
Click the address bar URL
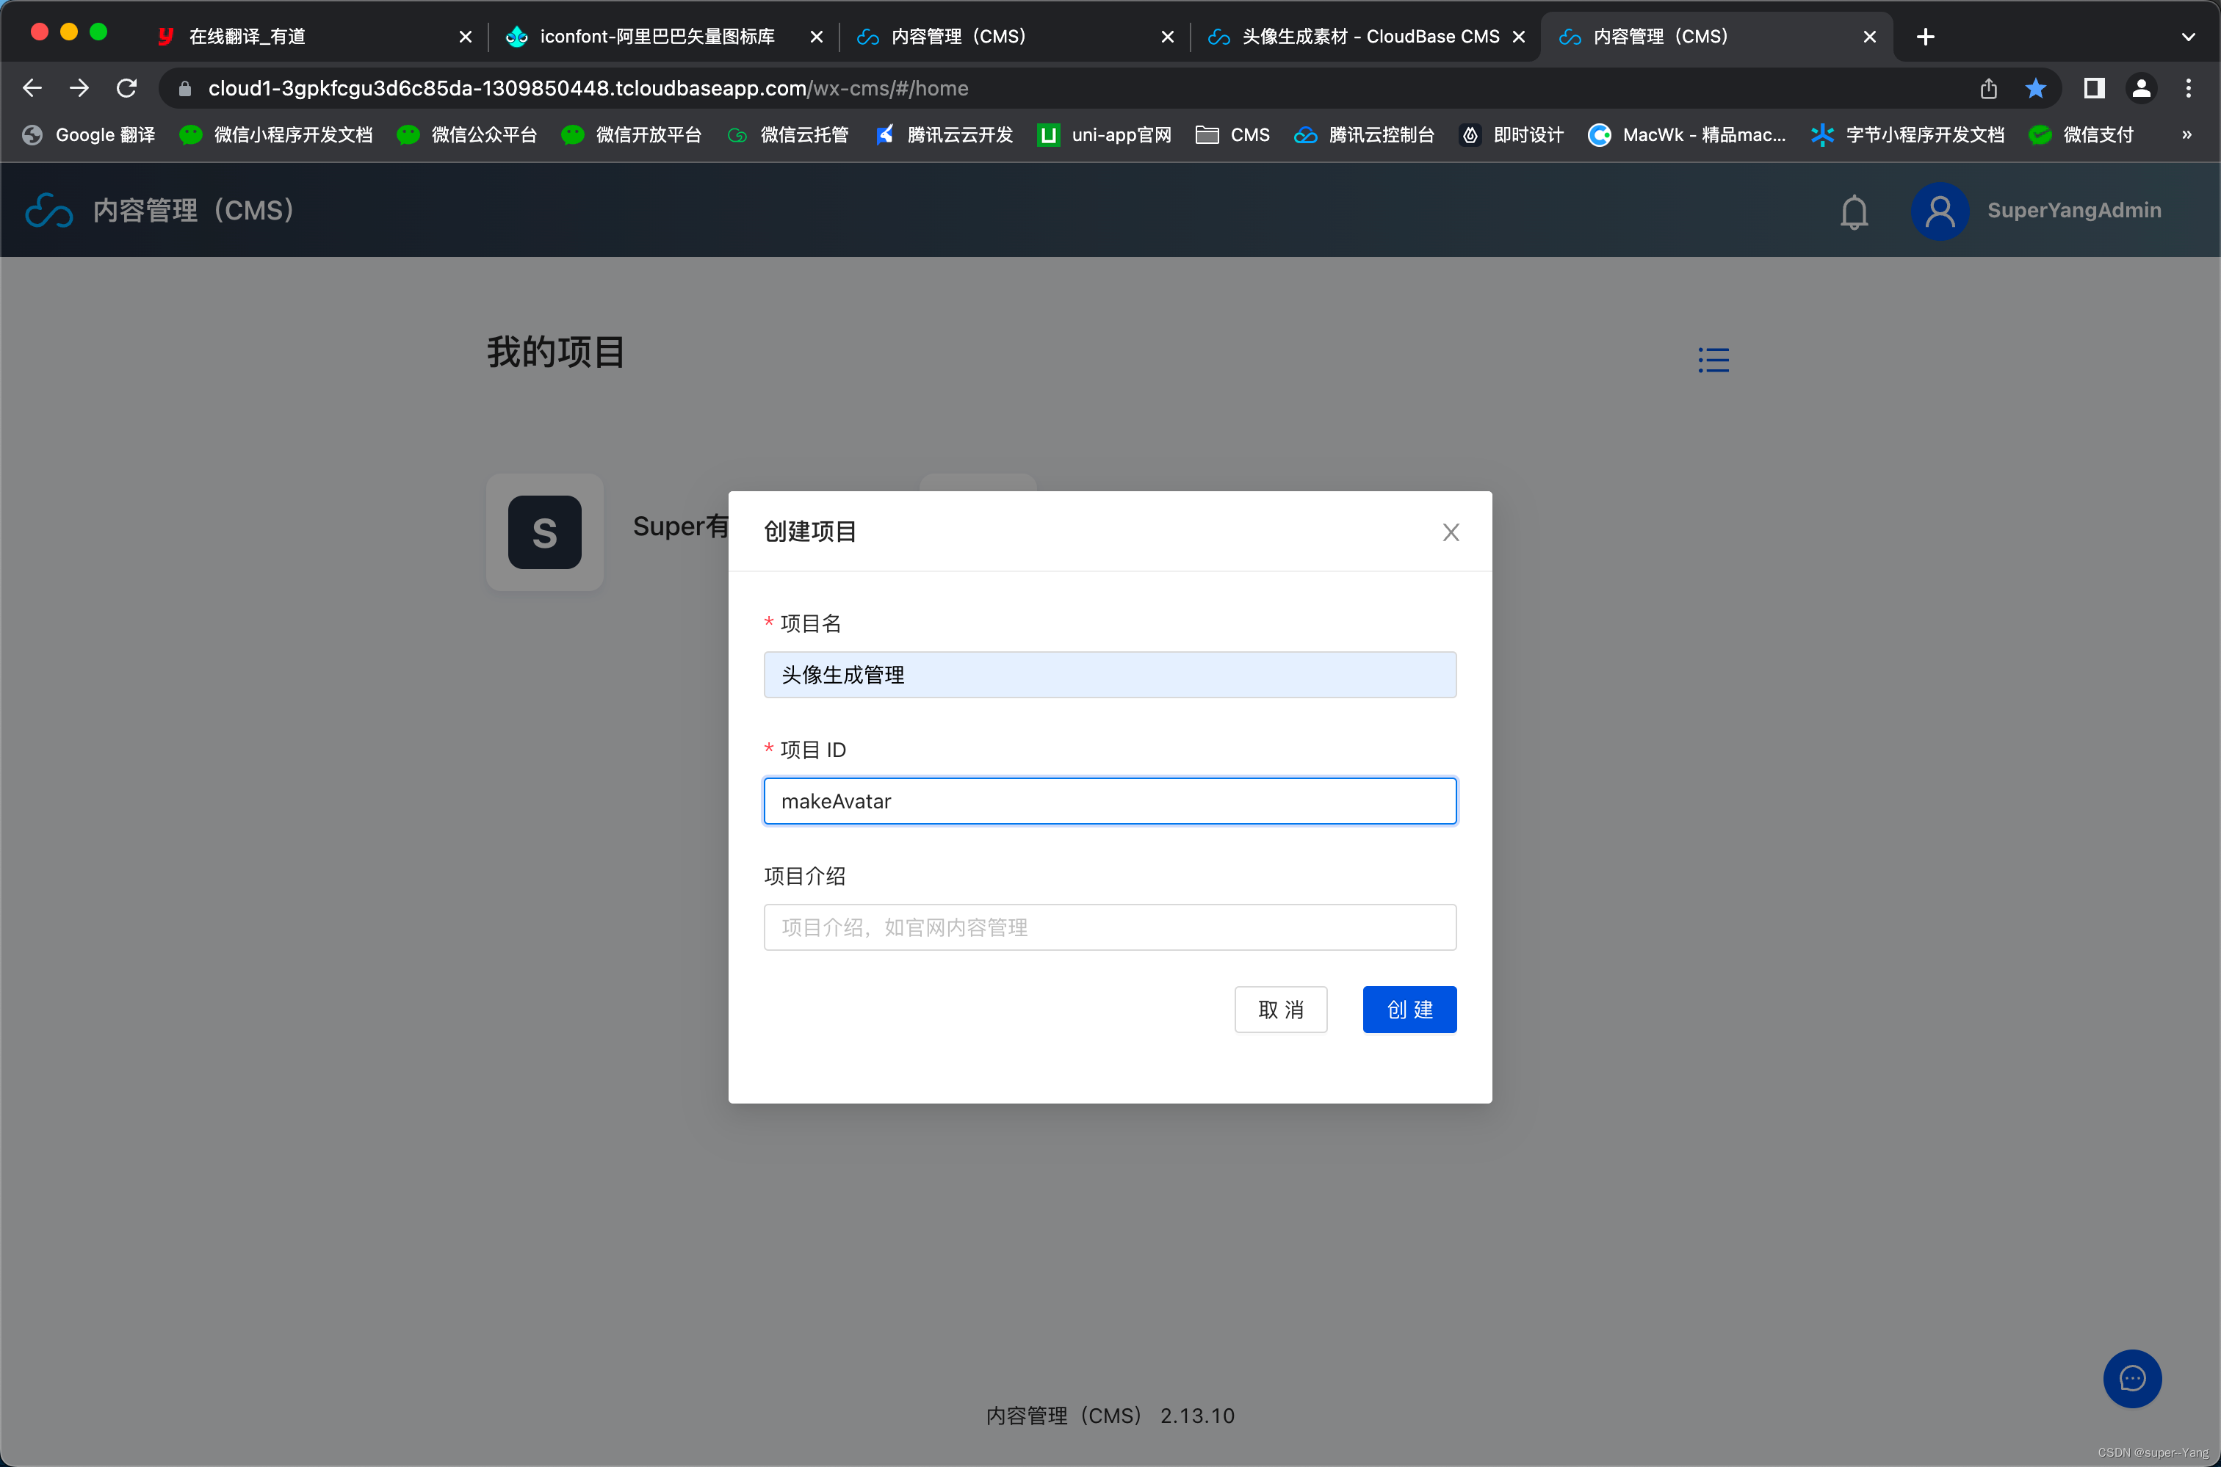click(x=588, y=88)
